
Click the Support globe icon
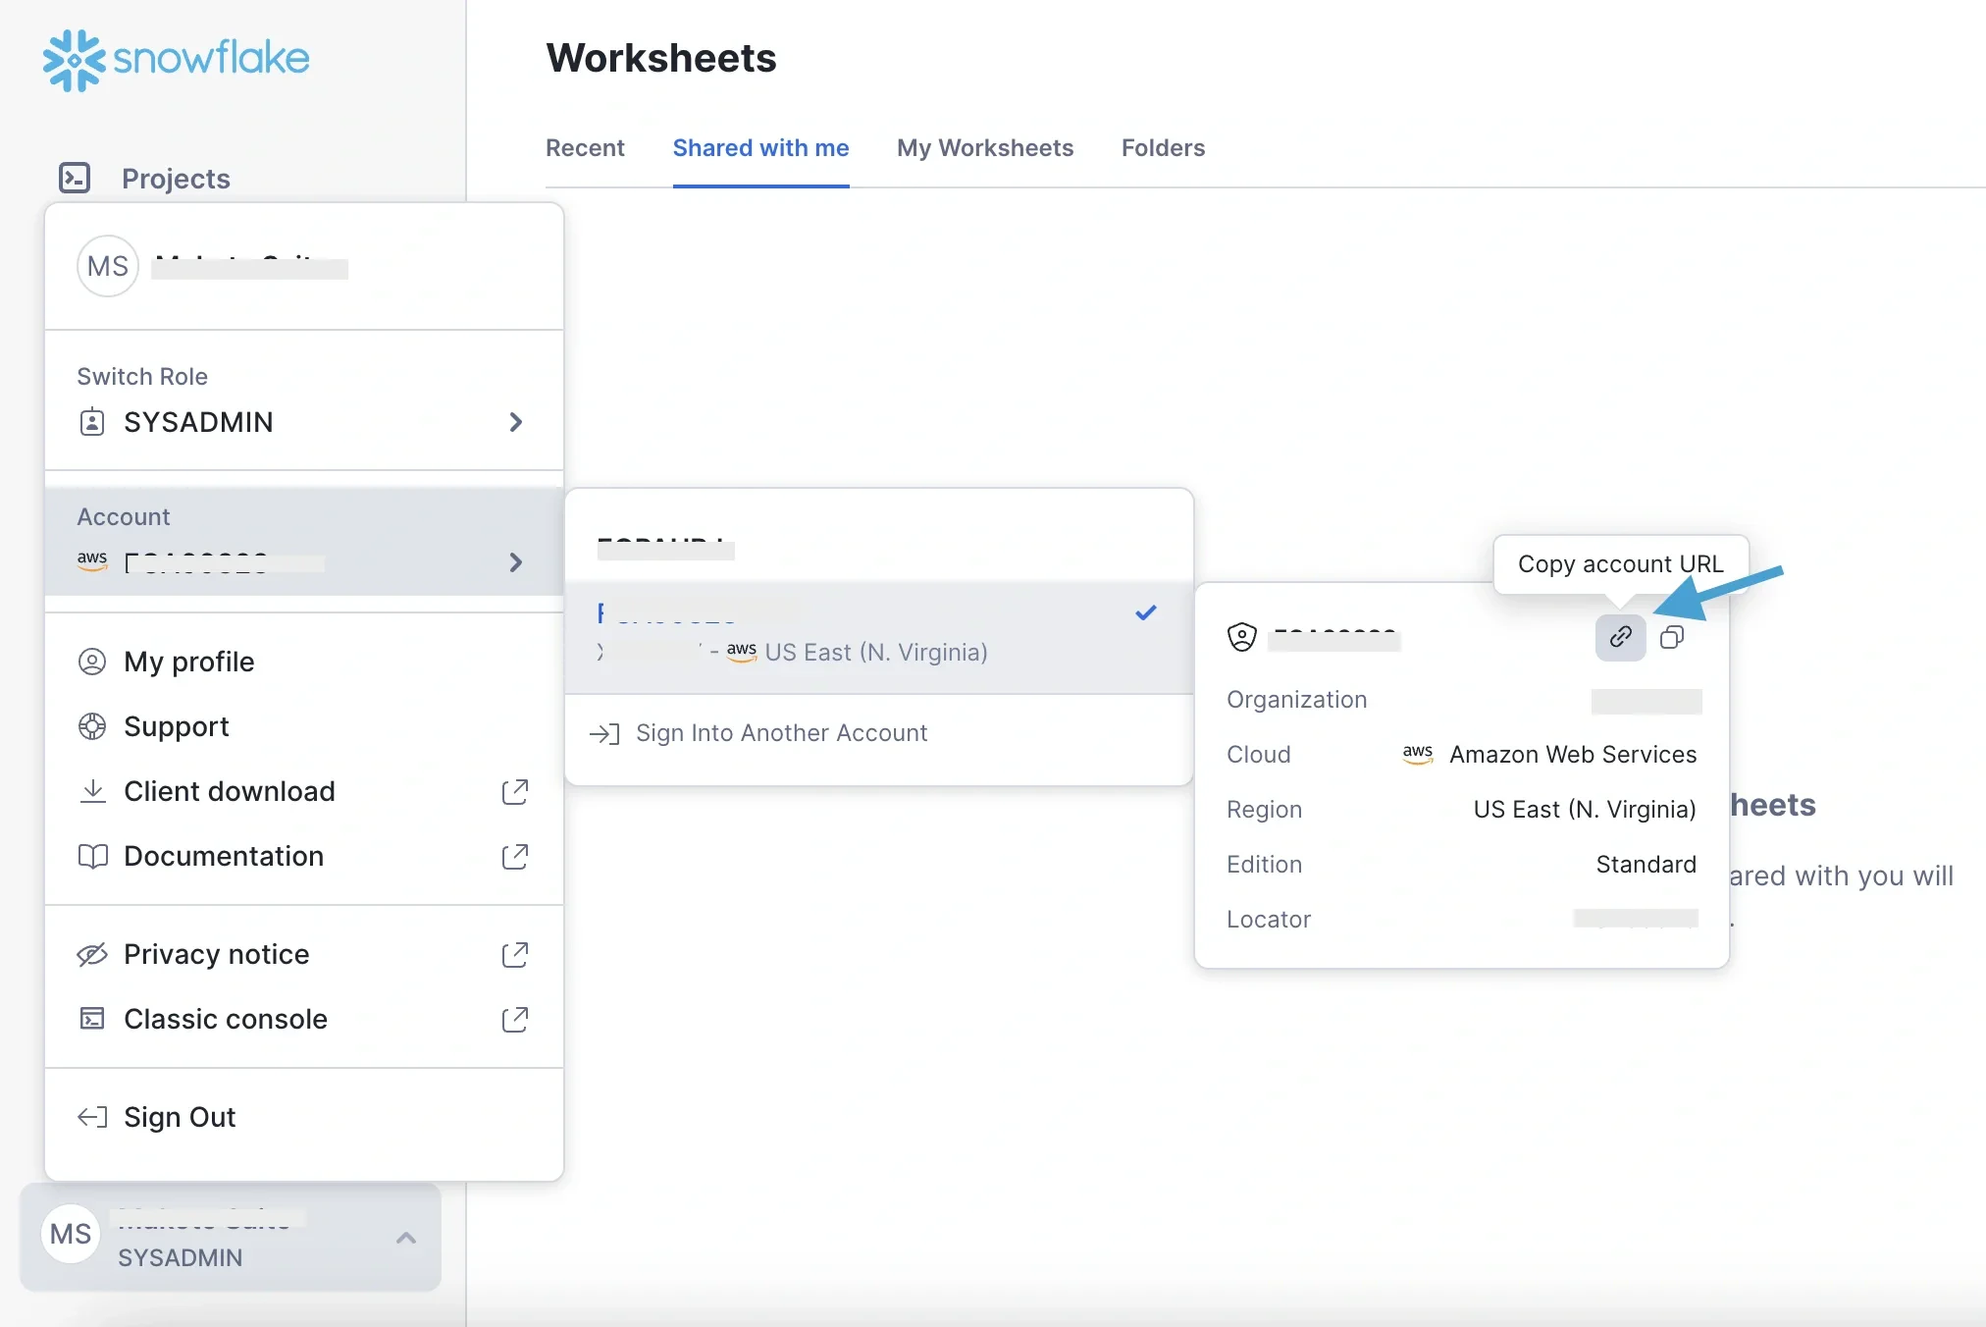92,726
